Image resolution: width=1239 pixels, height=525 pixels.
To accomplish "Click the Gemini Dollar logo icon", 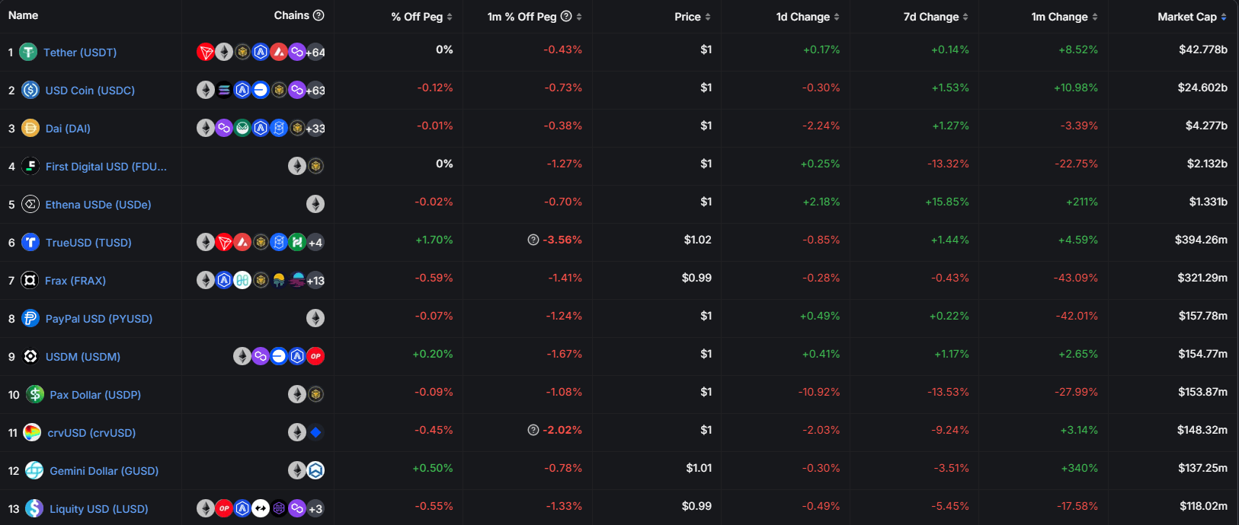I will click(34, 470).
